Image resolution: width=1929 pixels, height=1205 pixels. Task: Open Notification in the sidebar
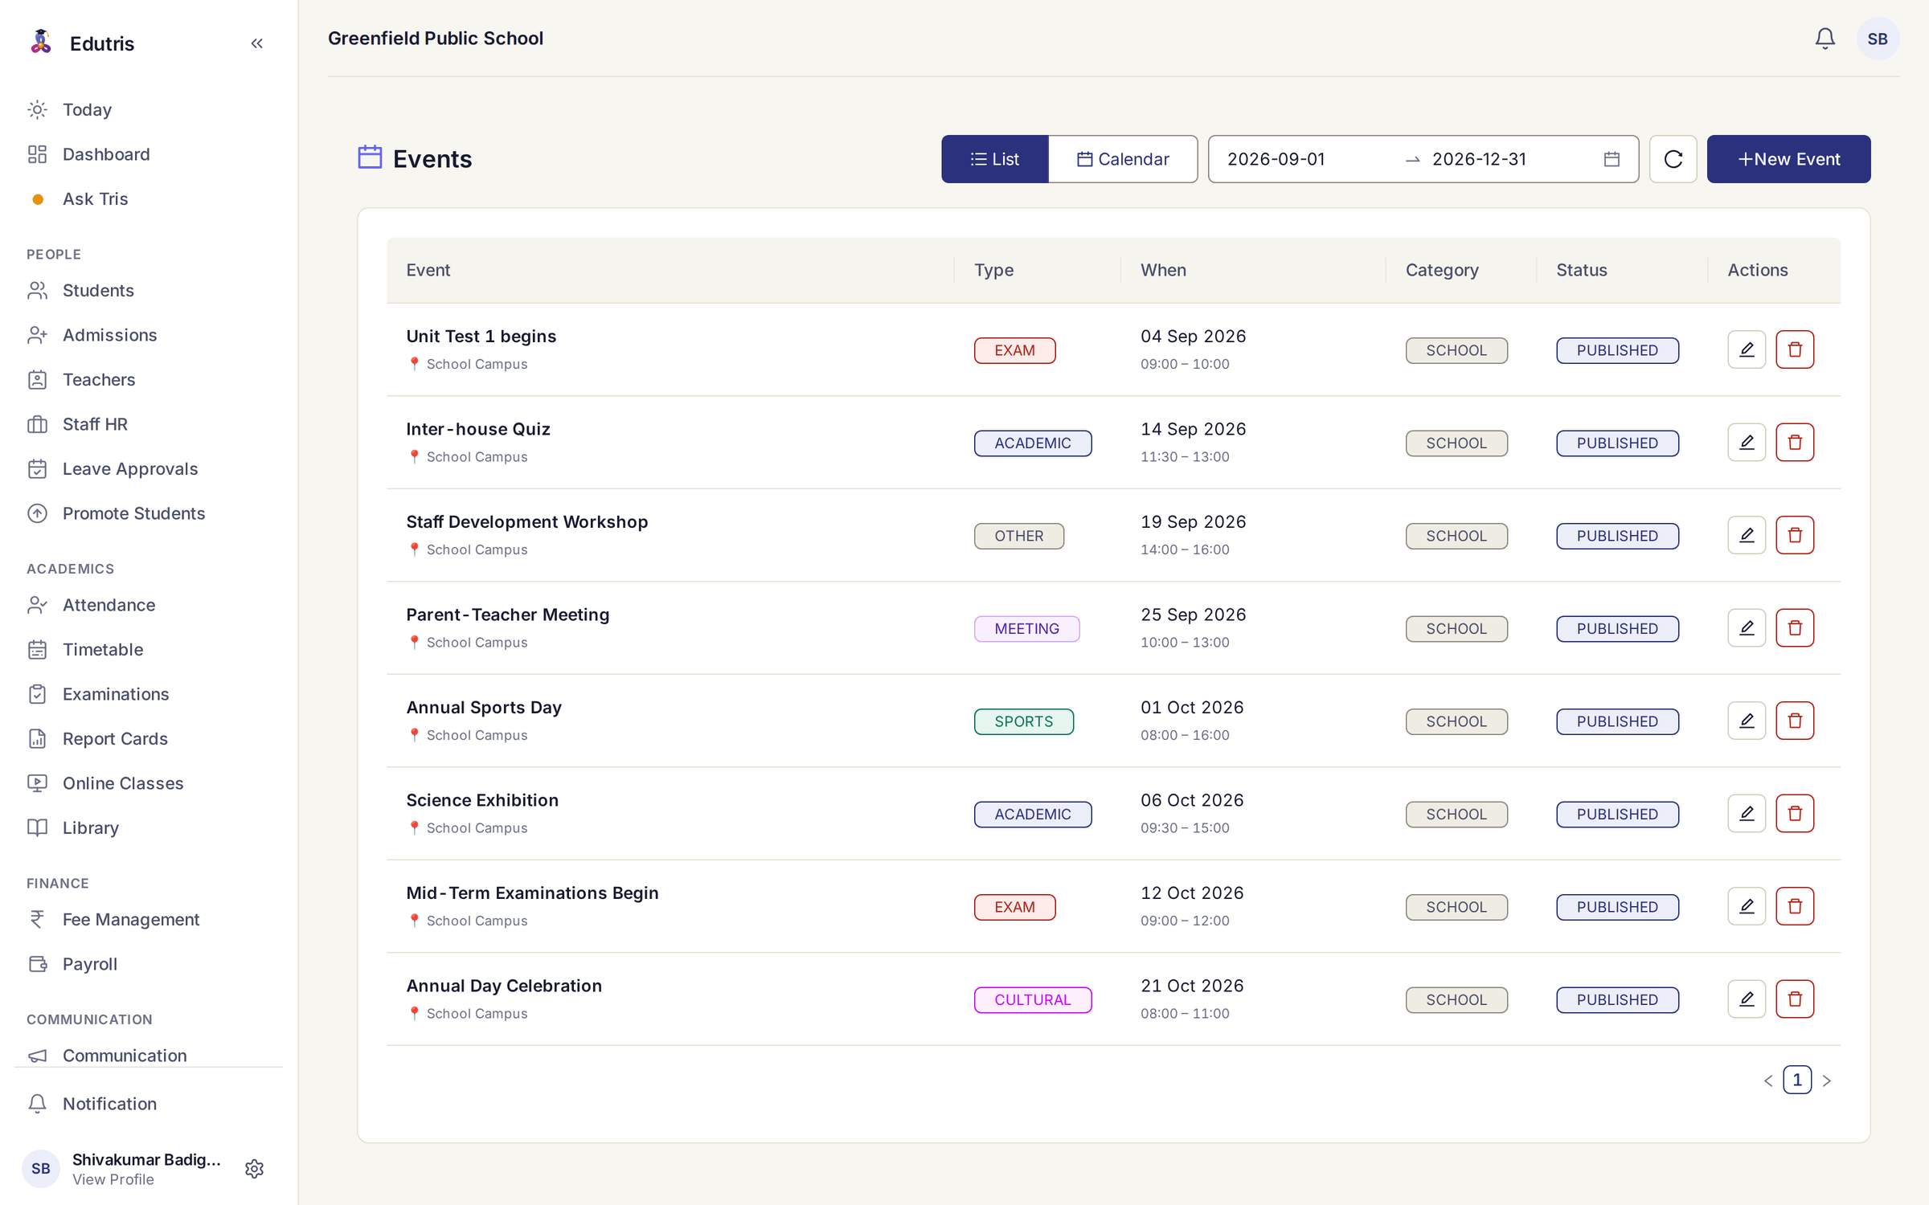[x=109, y=1104]
